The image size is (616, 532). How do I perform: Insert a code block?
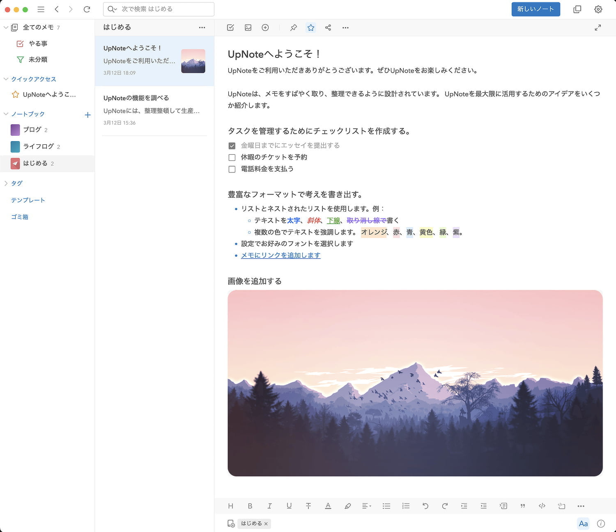point(561,506)
